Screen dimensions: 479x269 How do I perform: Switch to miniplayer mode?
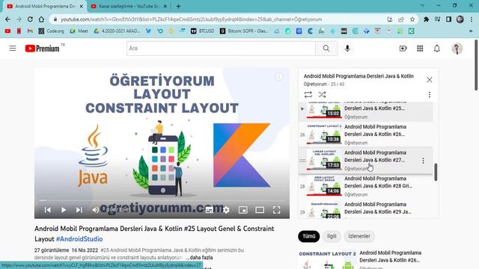[242, 210]
